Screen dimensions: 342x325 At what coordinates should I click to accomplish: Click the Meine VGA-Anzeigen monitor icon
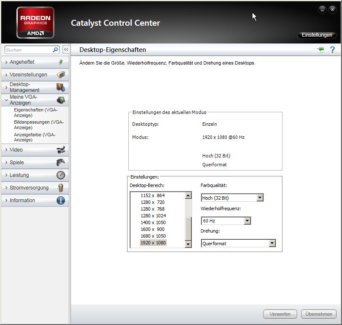point(61,100)
